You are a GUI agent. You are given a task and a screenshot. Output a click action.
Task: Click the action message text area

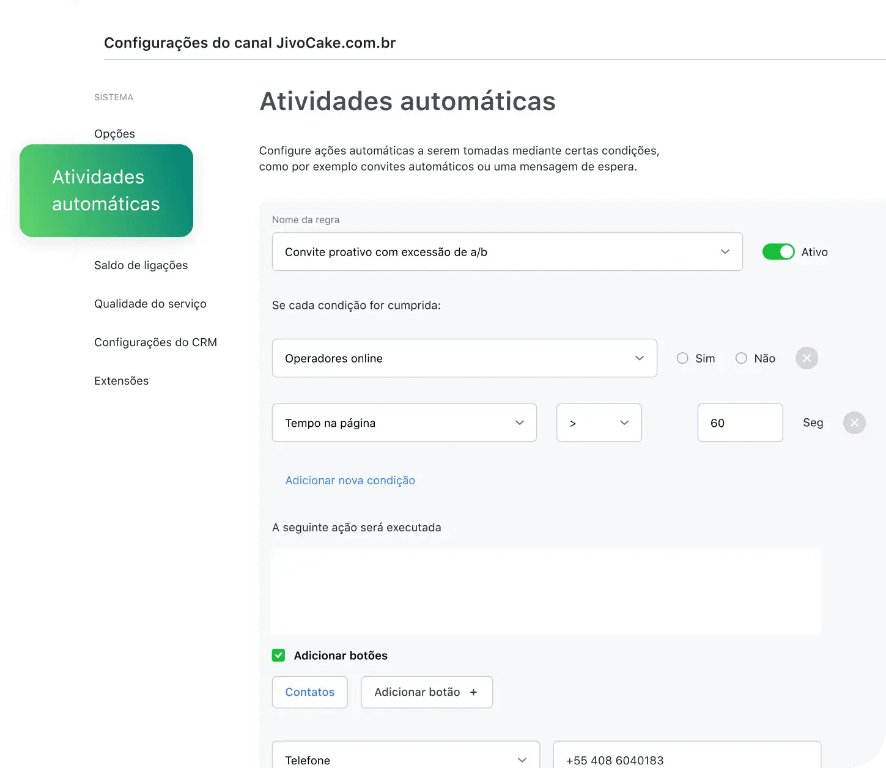(x=547, y=591)
